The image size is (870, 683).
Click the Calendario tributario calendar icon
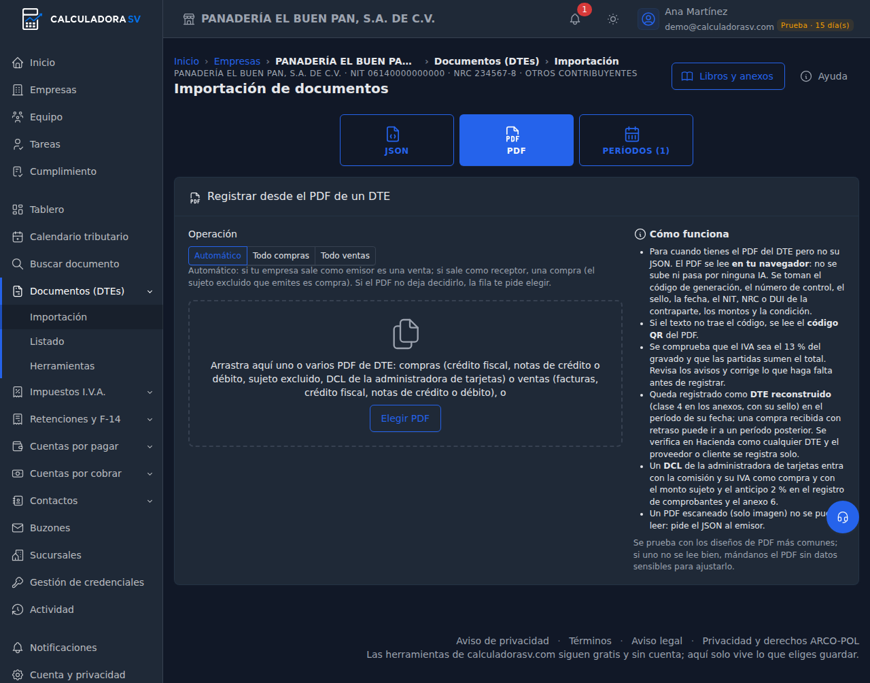[x=18, y=237]
